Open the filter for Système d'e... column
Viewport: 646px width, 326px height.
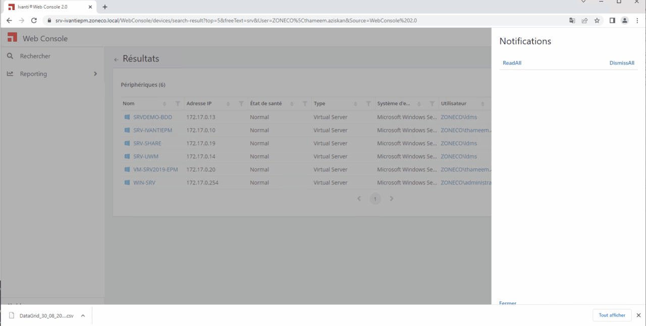click(x=432, y=104)
